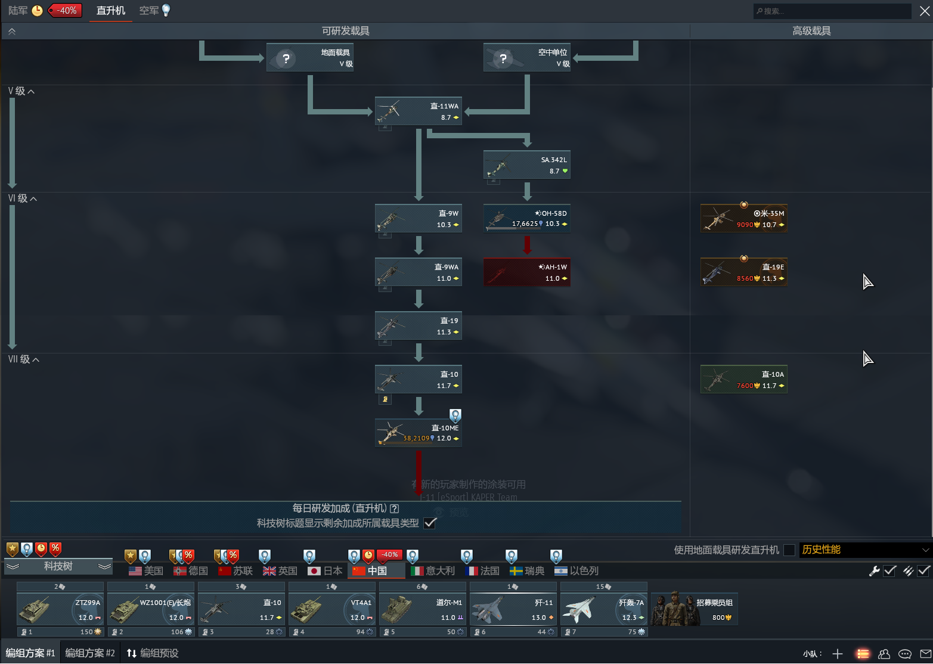The width and height of the screenshot is (933, 664).
Task: Click the 科技树 button
Action: [x=58, y=566]
